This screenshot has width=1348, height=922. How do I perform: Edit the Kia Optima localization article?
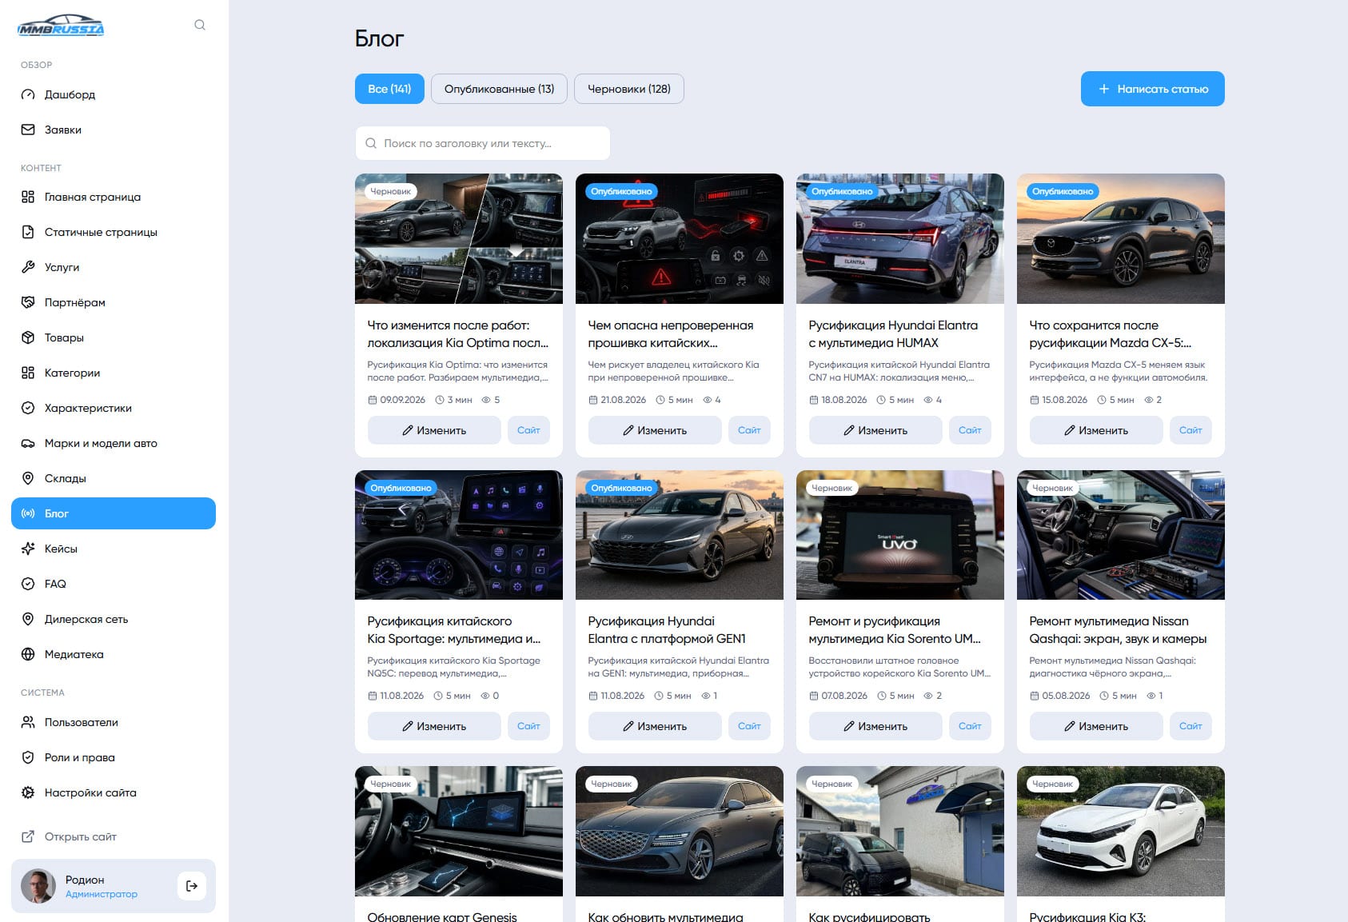[434, 430]
